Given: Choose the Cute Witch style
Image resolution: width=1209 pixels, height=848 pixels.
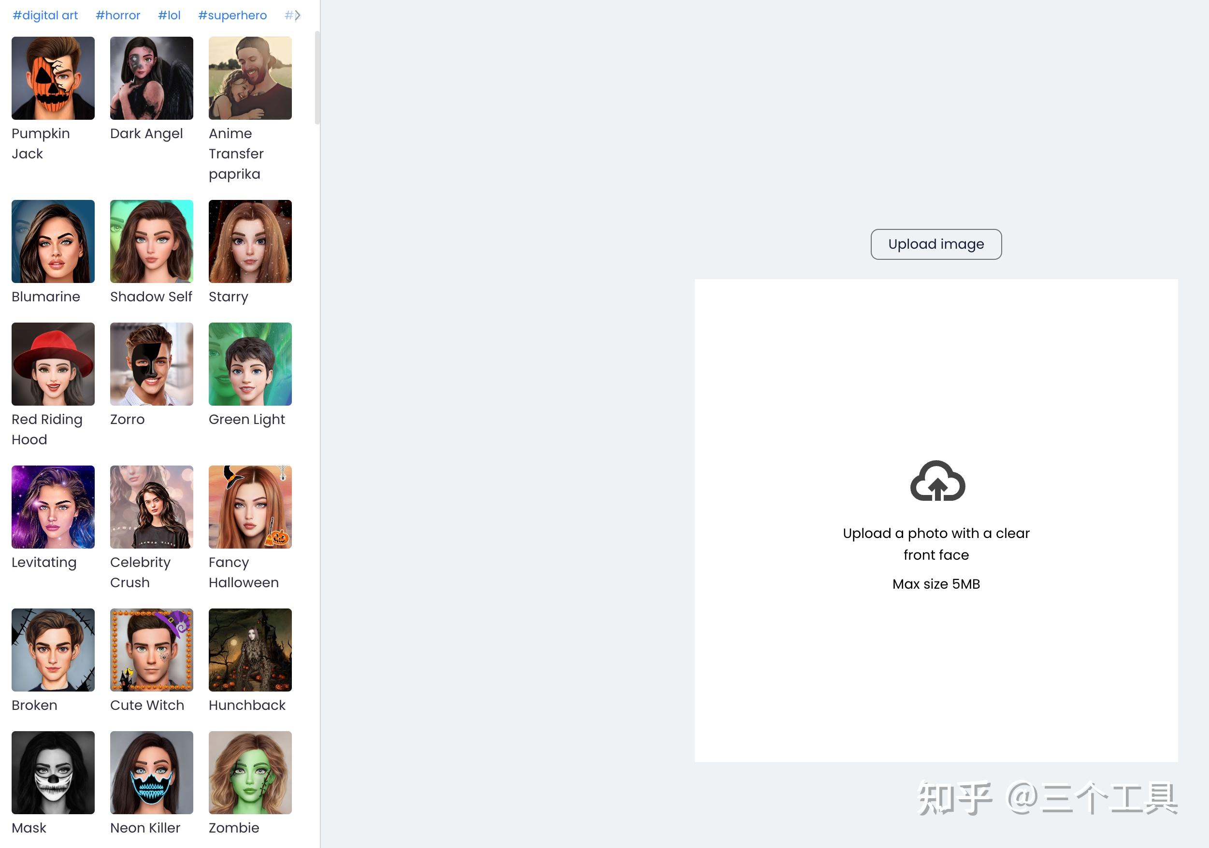Looking at the screenshot, I should pyautogui.click(x=152, y=650).
